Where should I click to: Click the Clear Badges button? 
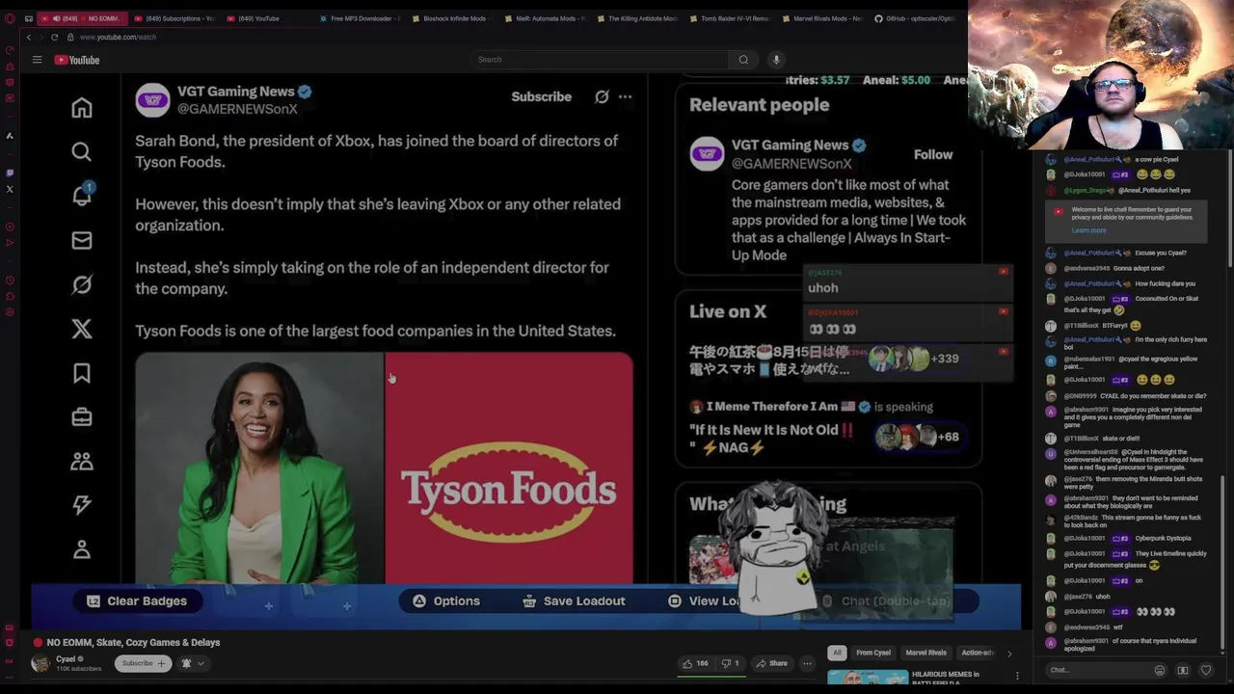[136, 601]
